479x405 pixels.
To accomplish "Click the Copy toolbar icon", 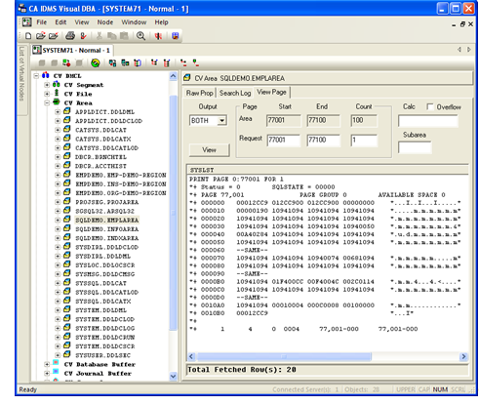I will 112,36.
